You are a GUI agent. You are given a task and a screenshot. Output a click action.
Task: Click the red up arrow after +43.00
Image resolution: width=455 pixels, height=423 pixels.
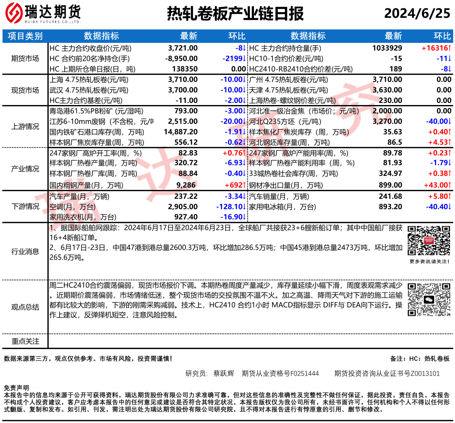[450, 184]
